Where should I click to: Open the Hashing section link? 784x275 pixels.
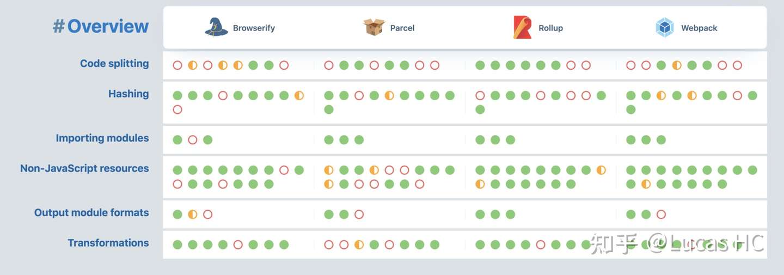pyautogui.click(x=128, y=94)
